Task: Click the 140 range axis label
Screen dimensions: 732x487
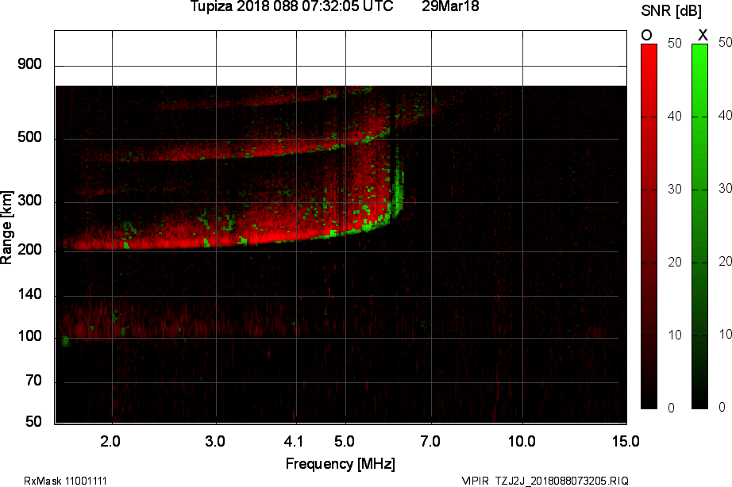Action: point(29,294)
